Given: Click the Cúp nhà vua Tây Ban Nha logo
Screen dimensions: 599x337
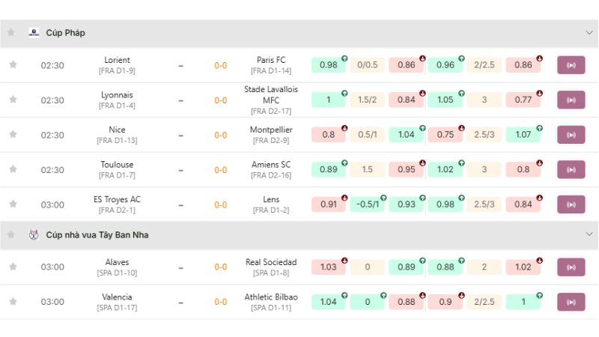Looking at the screenshot, I should [x=34, y=235].
